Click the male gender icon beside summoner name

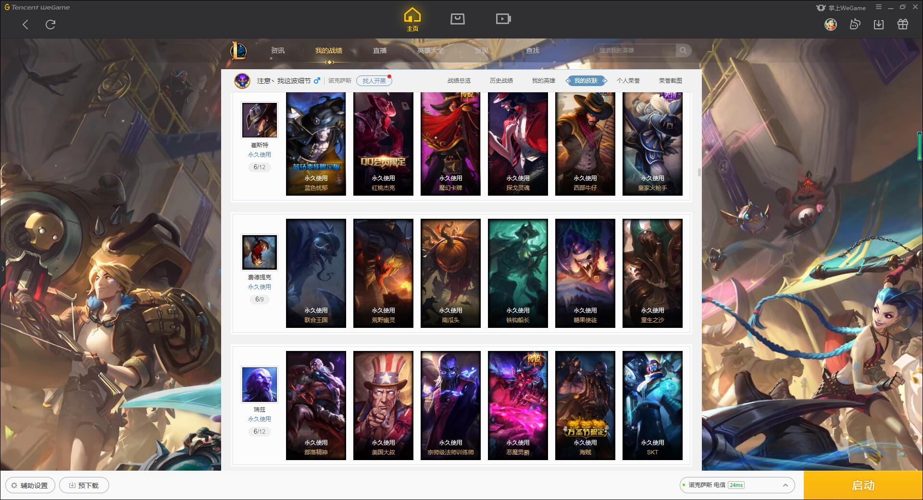(317, 80)
